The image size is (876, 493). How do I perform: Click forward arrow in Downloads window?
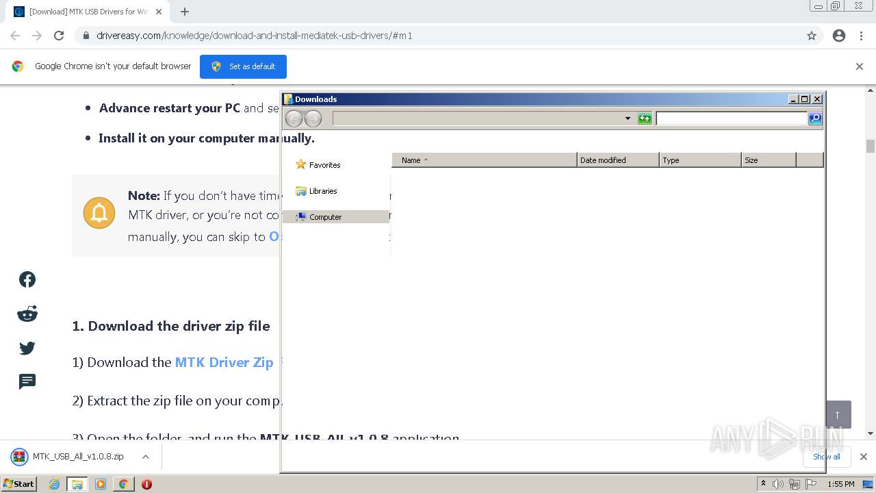tap(313, 118)
